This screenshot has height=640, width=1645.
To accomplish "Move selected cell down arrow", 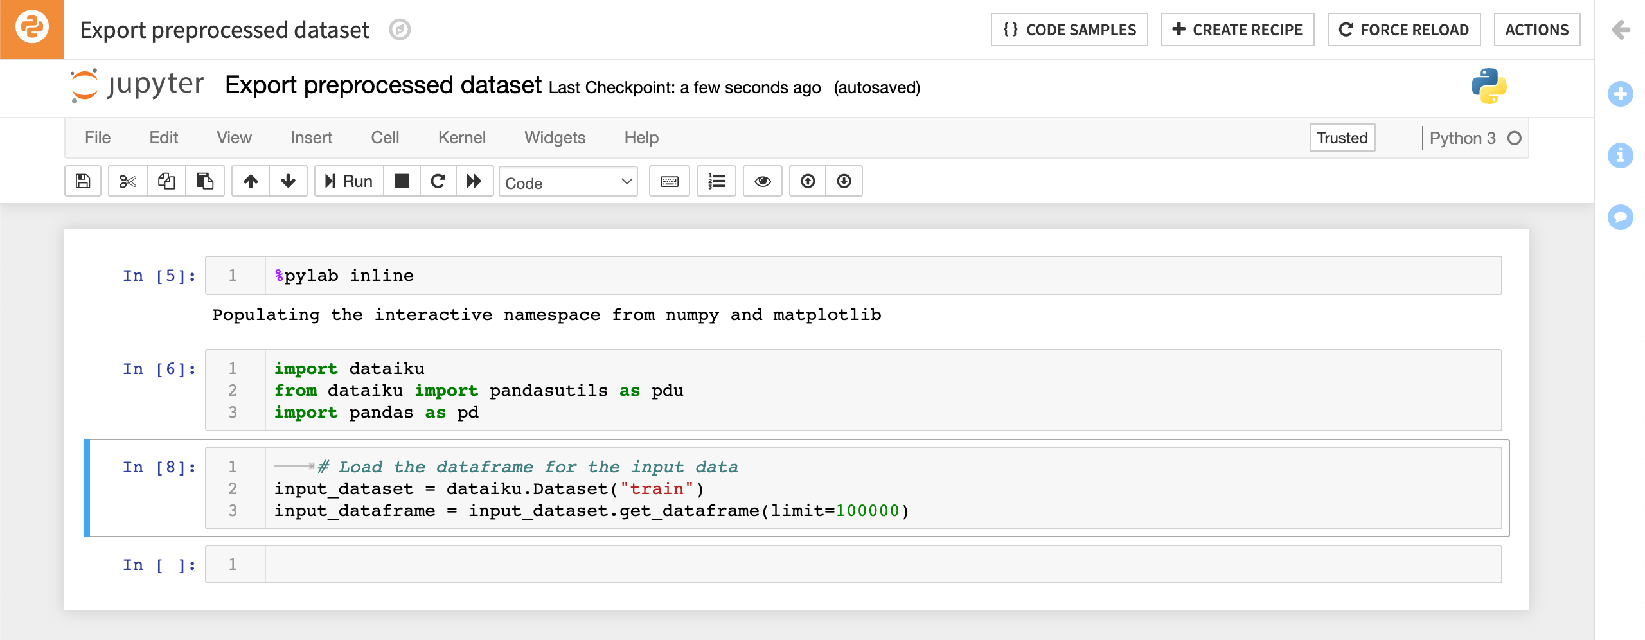I will [288, 181].
